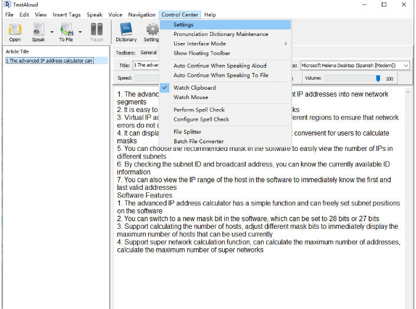
Task: Click the Dictionary toolbar icon
Action: click(126, 31)
